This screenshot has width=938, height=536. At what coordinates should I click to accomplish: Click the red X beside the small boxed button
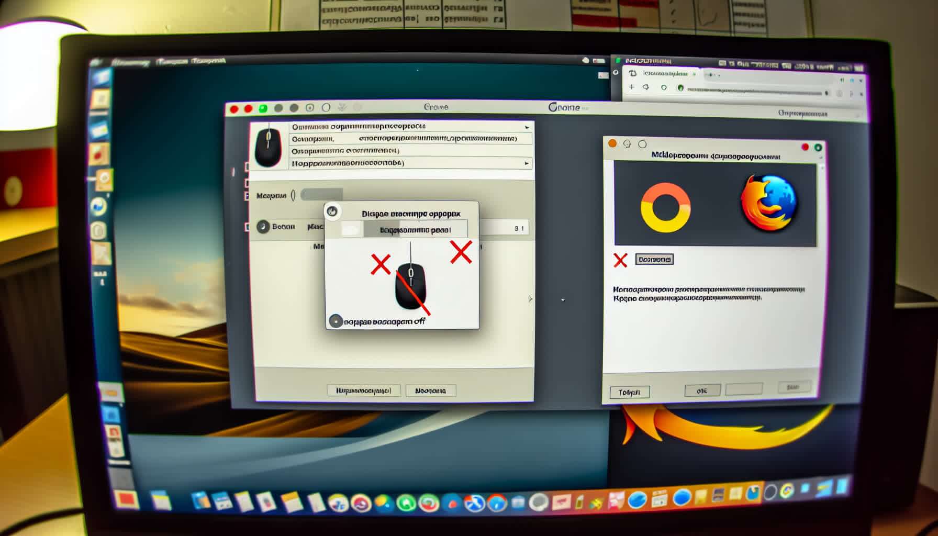[x=620, y=260]
